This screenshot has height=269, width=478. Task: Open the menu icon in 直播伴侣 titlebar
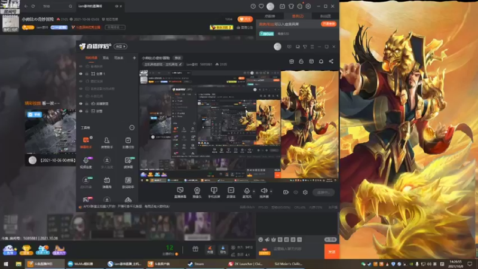[312, 47]
